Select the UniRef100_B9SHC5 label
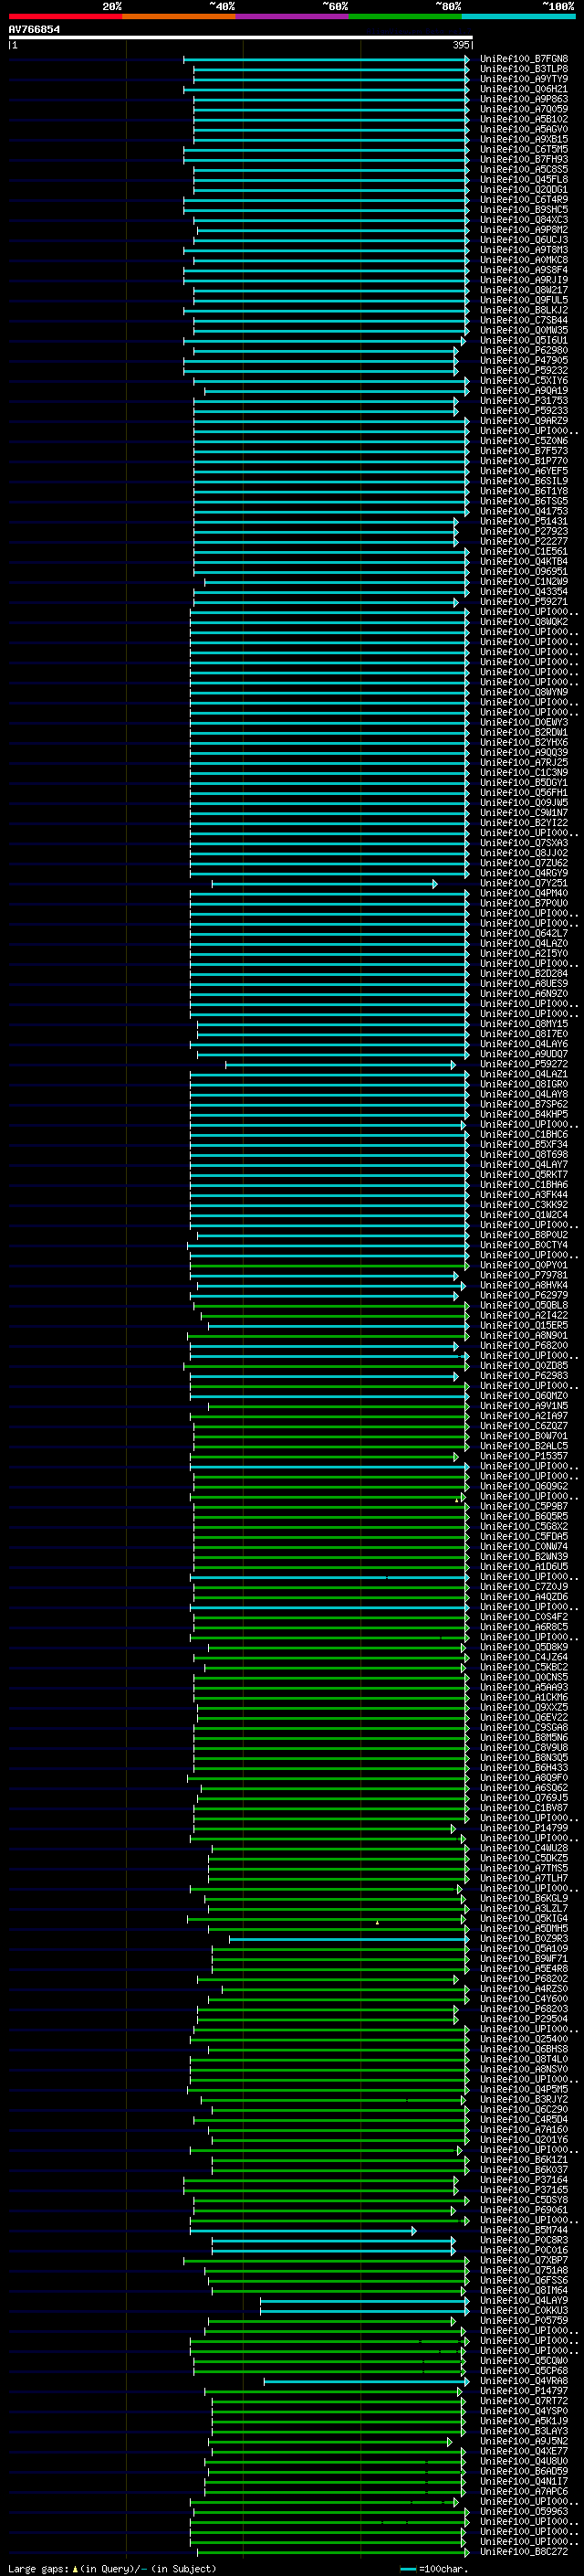The height and width of the screenshot is (2576, 584). 524,209
